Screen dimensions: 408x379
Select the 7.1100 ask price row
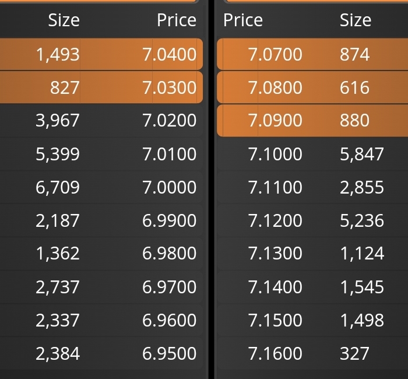312,187
